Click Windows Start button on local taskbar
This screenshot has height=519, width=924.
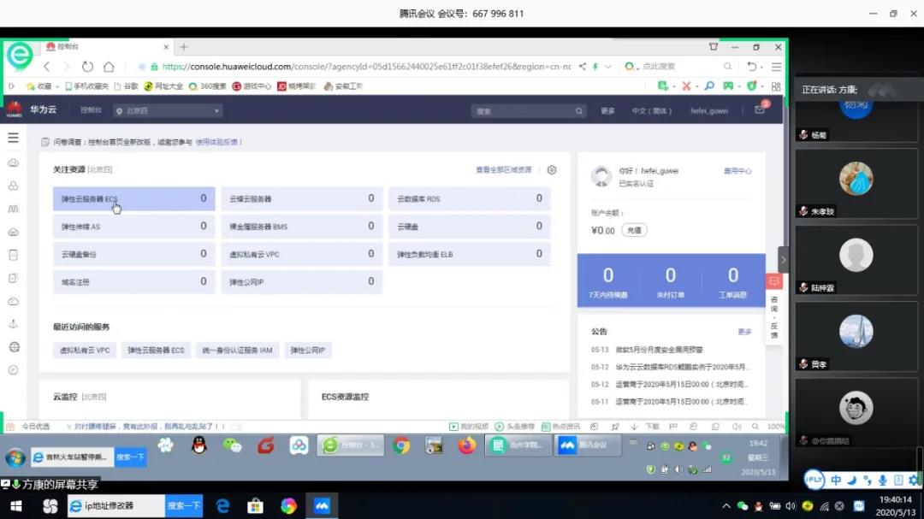(x=16, y=506)
